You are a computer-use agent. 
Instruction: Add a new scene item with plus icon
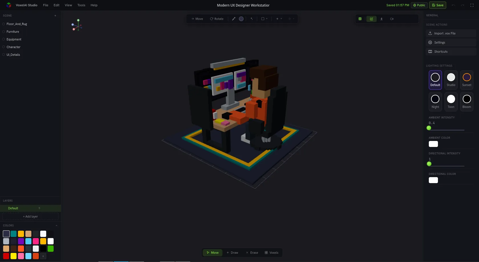pos(55,16)
